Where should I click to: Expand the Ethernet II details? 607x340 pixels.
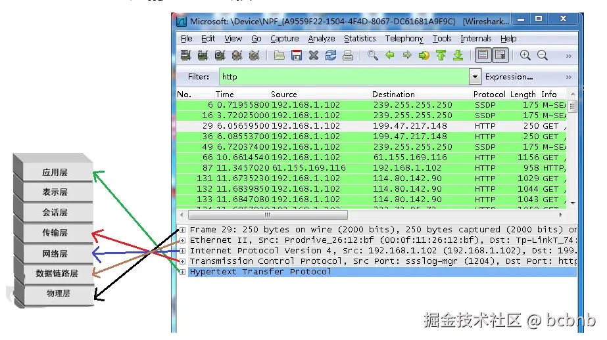click(182, 240)
